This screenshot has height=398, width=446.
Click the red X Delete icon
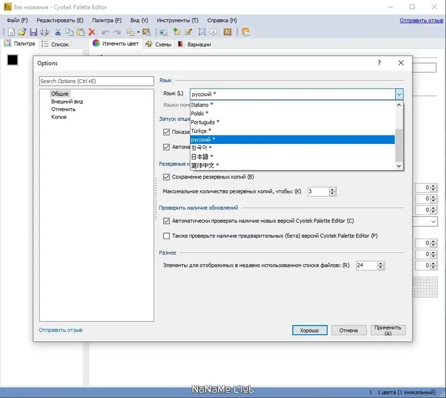[x=92, y=32]
